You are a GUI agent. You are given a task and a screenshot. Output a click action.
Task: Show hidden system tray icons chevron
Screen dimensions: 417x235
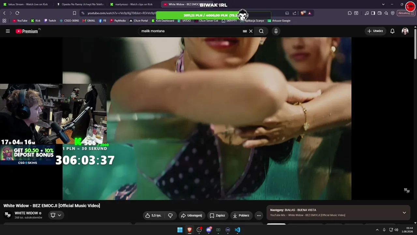377,230
